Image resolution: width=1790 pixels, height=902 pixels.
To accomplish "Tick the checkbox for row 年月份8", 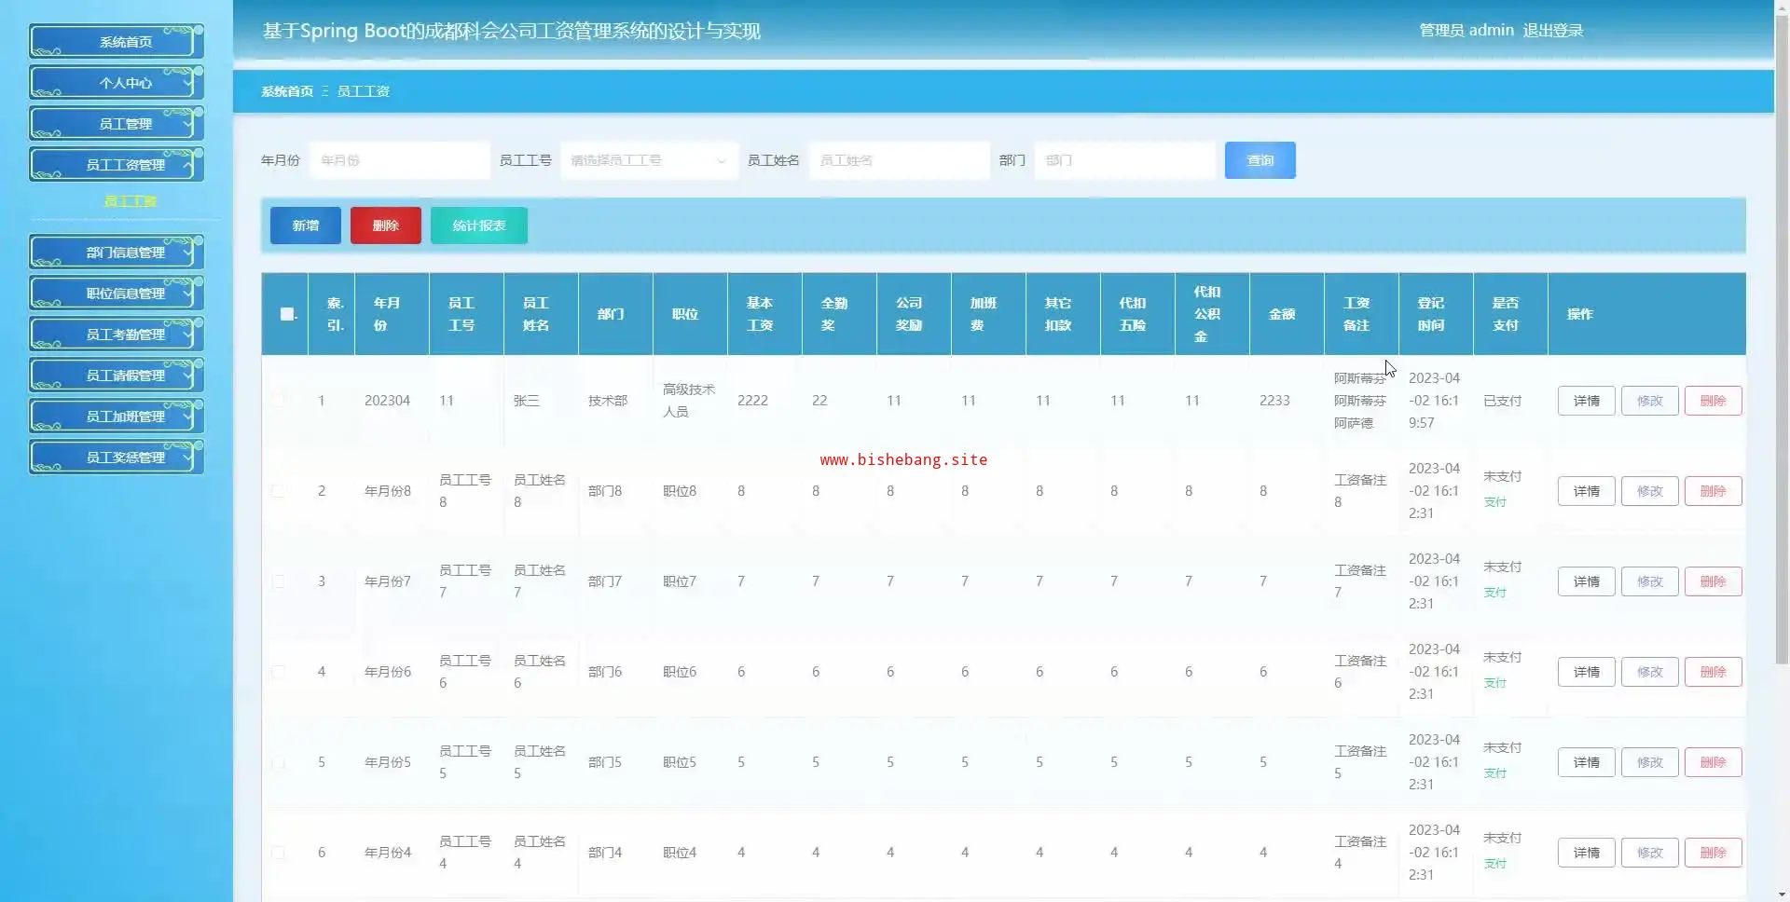I will (x=278, y=490).
